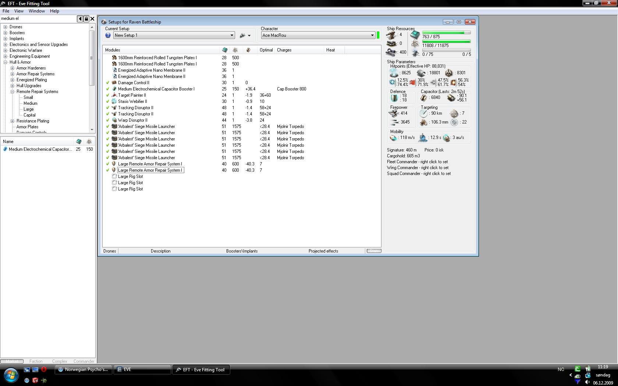Open the File menu

[6, 11]
